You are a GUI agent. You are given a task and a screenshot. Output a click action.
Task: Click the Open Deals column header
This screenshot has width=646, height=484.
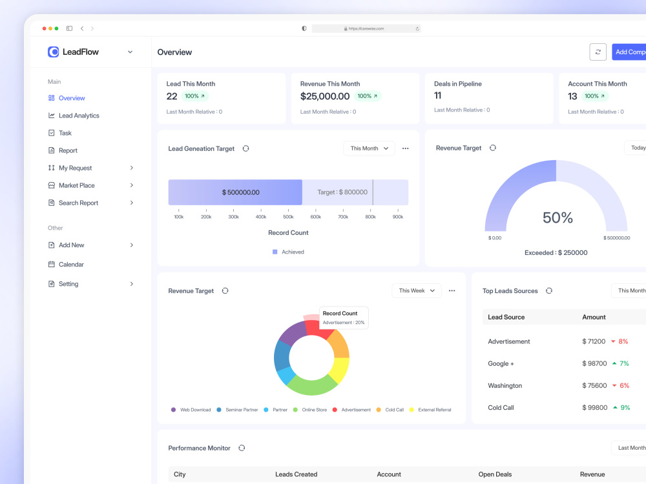coord(495,474)
